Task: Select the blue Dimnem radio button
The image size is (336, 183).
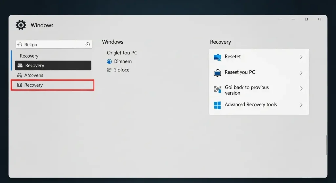Action: point(109,61)
